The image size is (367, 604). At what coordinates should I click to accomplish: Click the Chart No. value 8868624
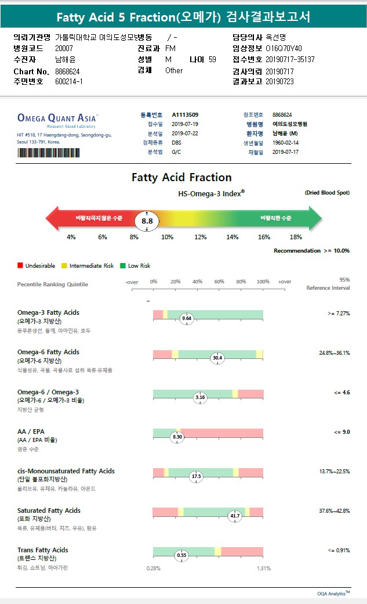pos(67,71)
